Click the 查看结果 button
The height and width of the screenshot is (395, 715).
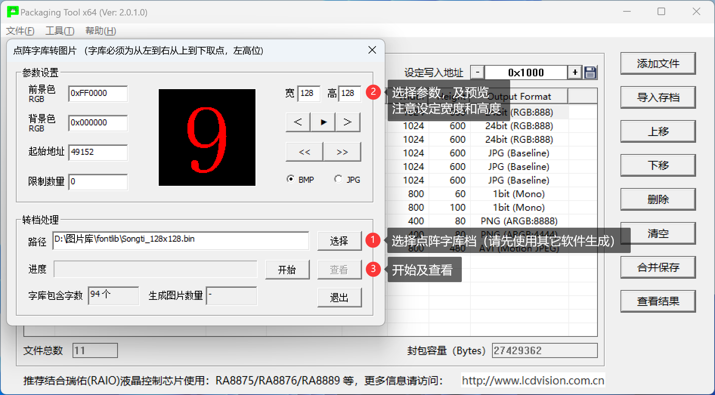pos(658,301)
